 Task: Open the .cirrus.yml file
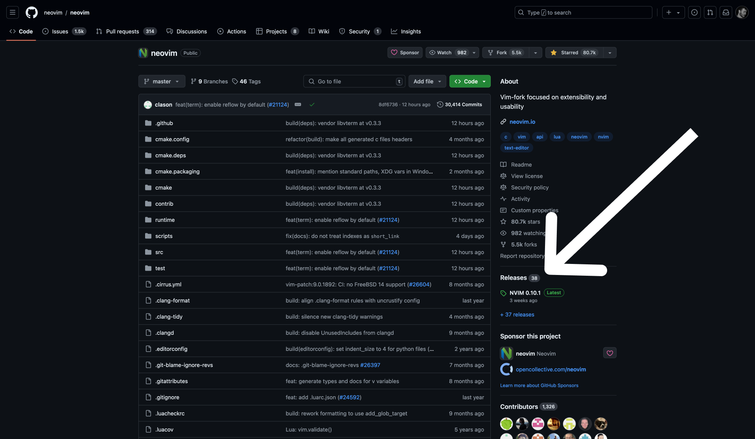(168, 284)
